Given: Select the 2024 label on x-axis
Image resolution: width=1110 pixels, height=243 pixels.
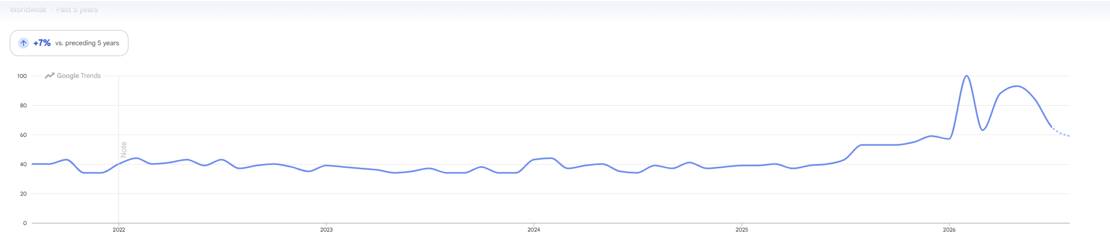Looking at the screenshot, I should pyautogui.click(x=534, y=230).
